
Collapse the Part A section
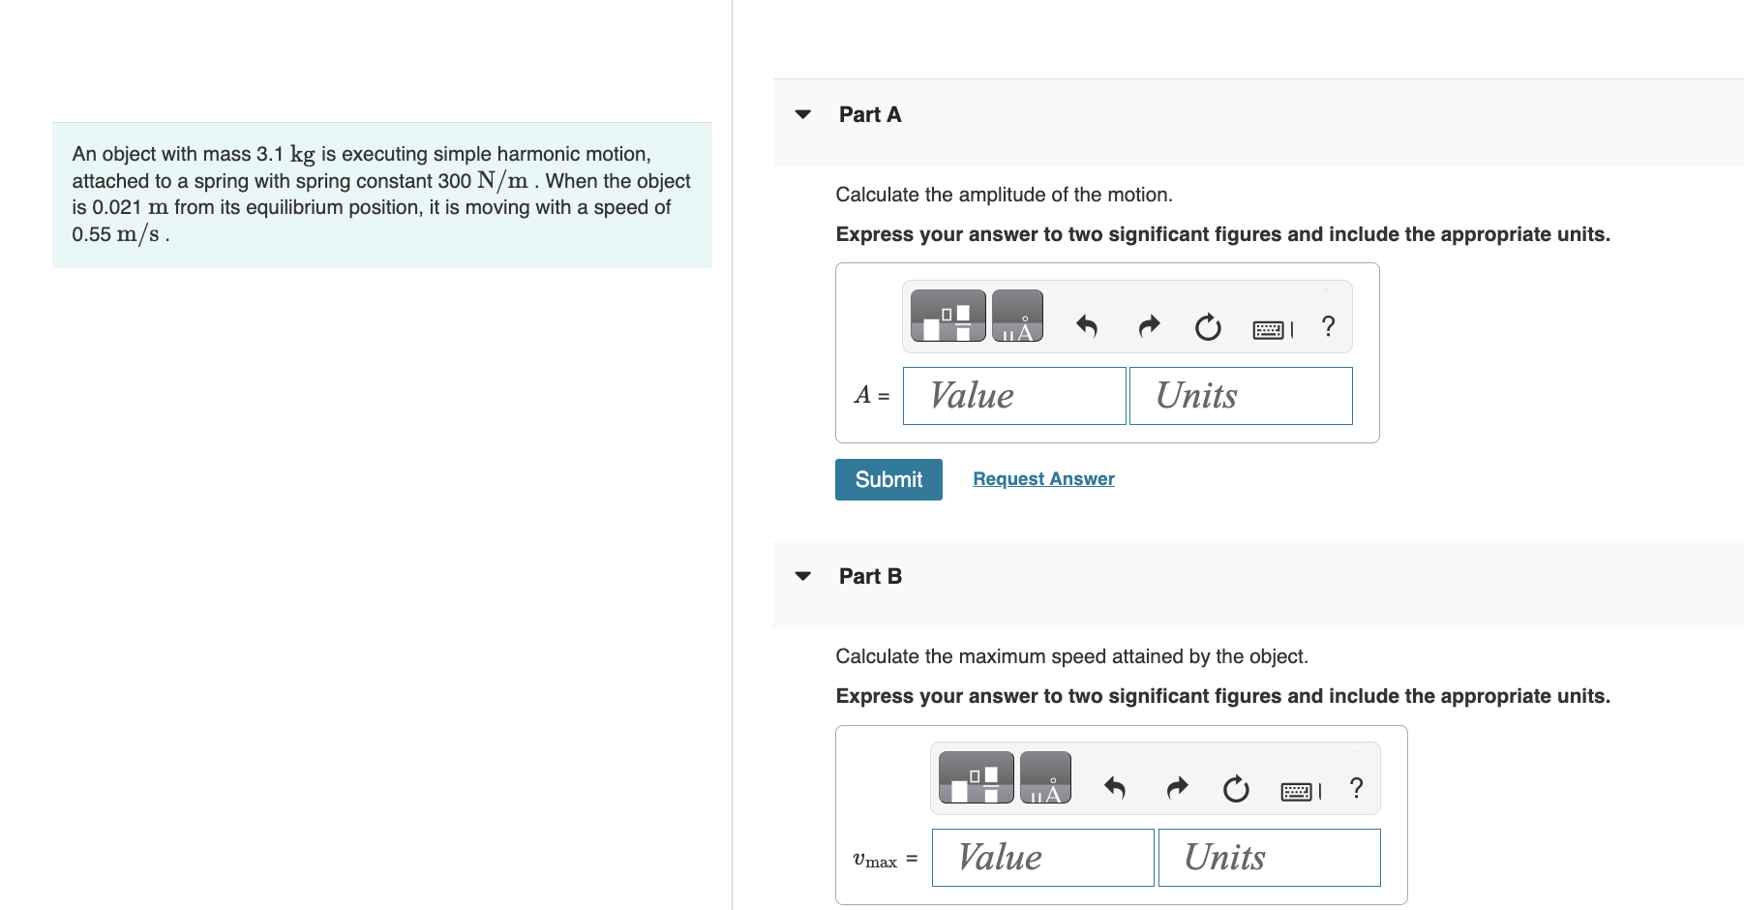[803, 114]
